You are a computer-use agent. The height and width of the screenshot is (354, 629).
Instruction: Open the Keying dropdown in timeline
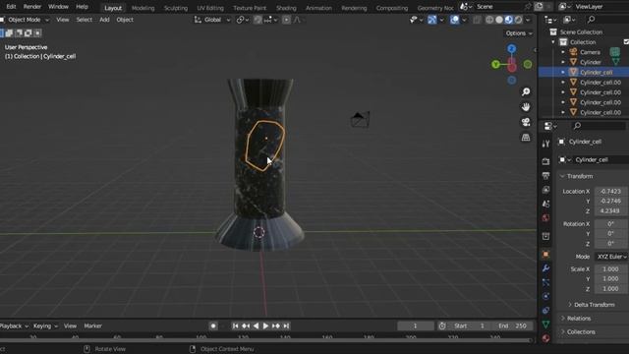click(x=45, y=325)
